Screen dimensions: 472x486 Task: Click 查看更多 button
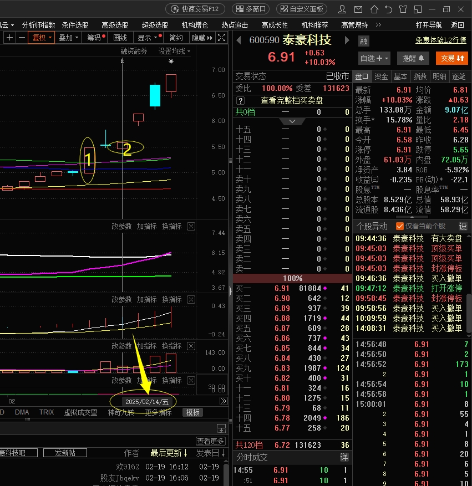[x=211, y=441]
